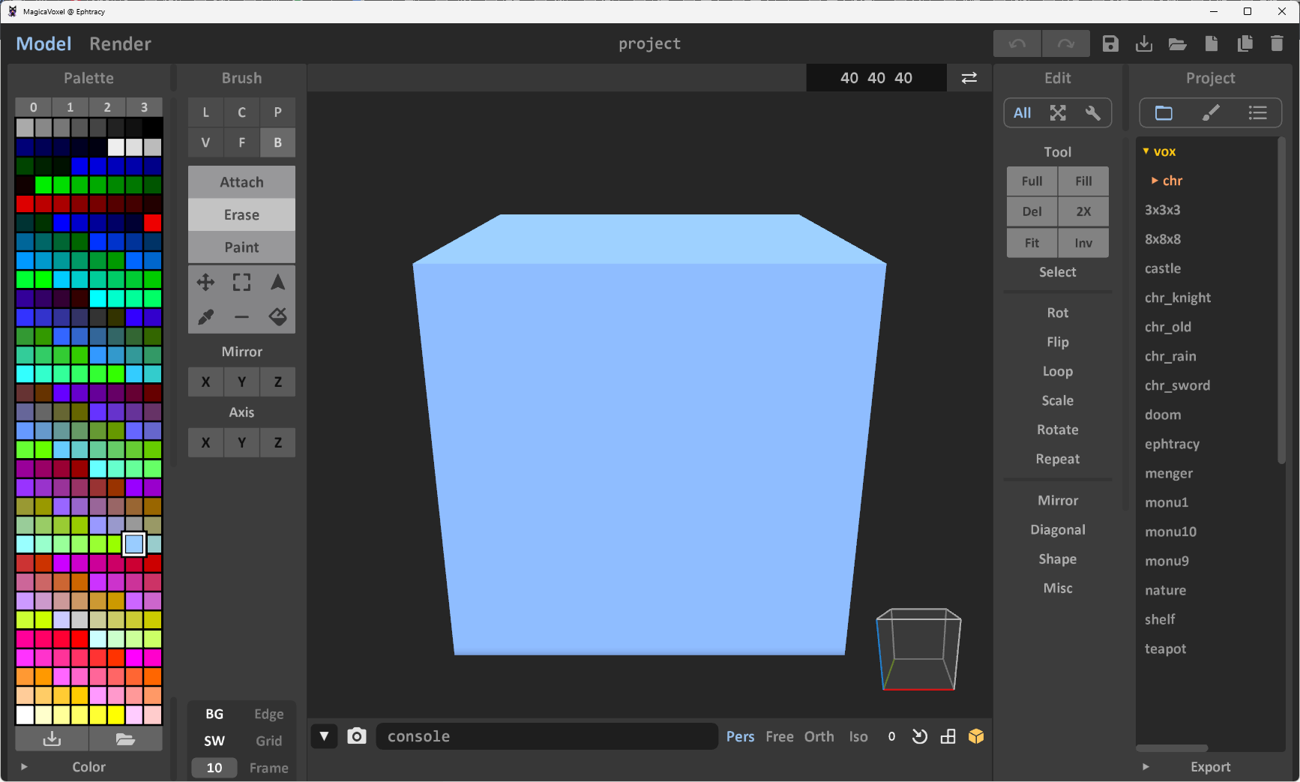Select the paint bucket replace icon
Image resolution: width=1300 pixels, height=782 pixels.
(x=278, y=317)
